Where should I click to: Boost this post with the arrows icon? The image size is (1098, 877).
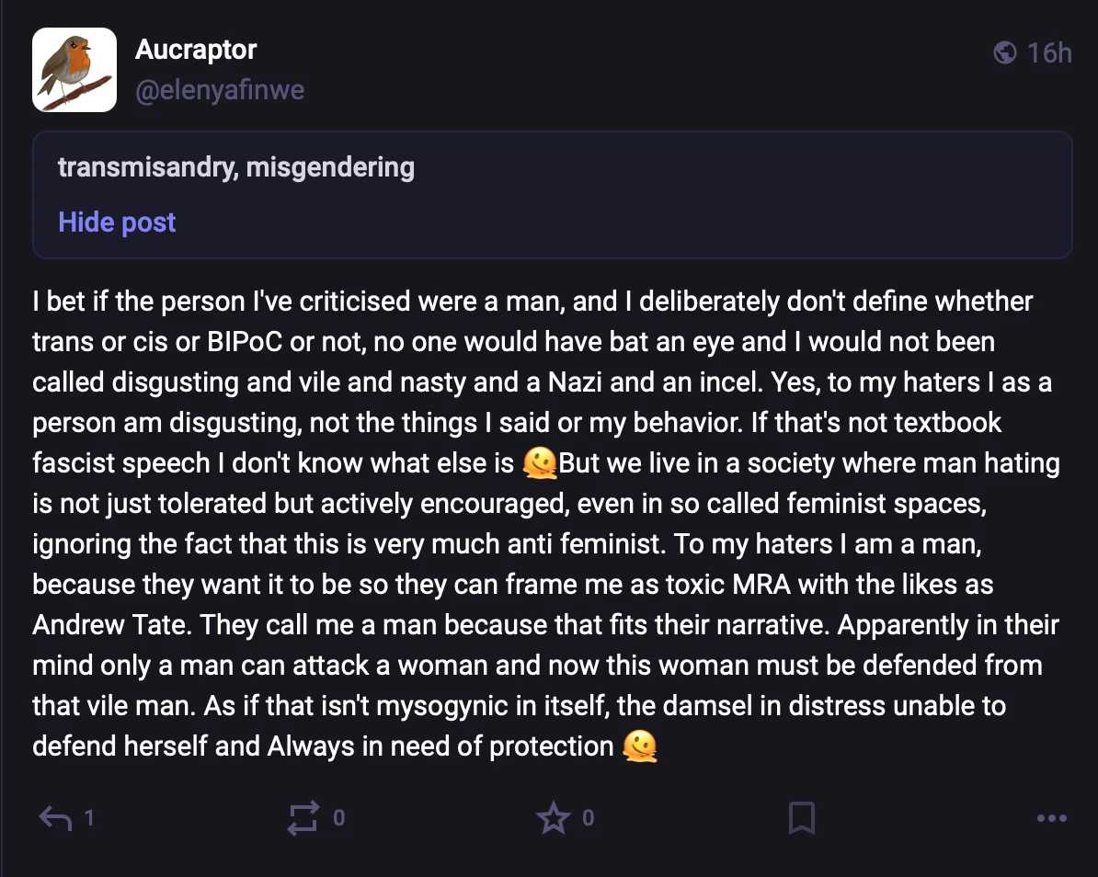[303, 817]
